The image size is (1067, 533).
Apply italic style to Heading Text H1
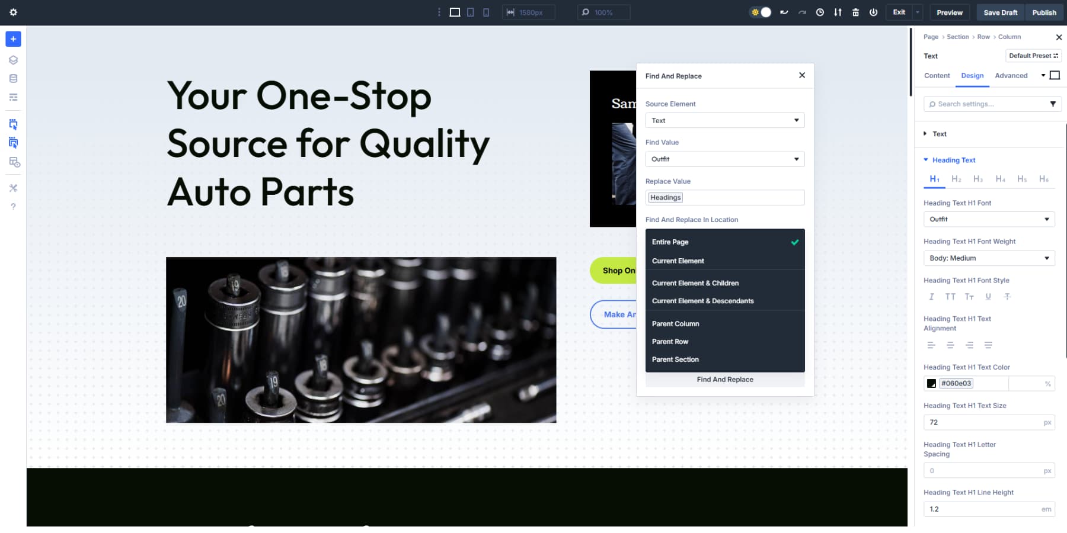click(932, 297)
